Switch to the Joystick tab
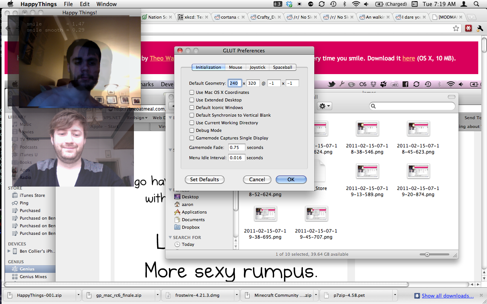This screenshot has height=304, width=487. [257, 67]
